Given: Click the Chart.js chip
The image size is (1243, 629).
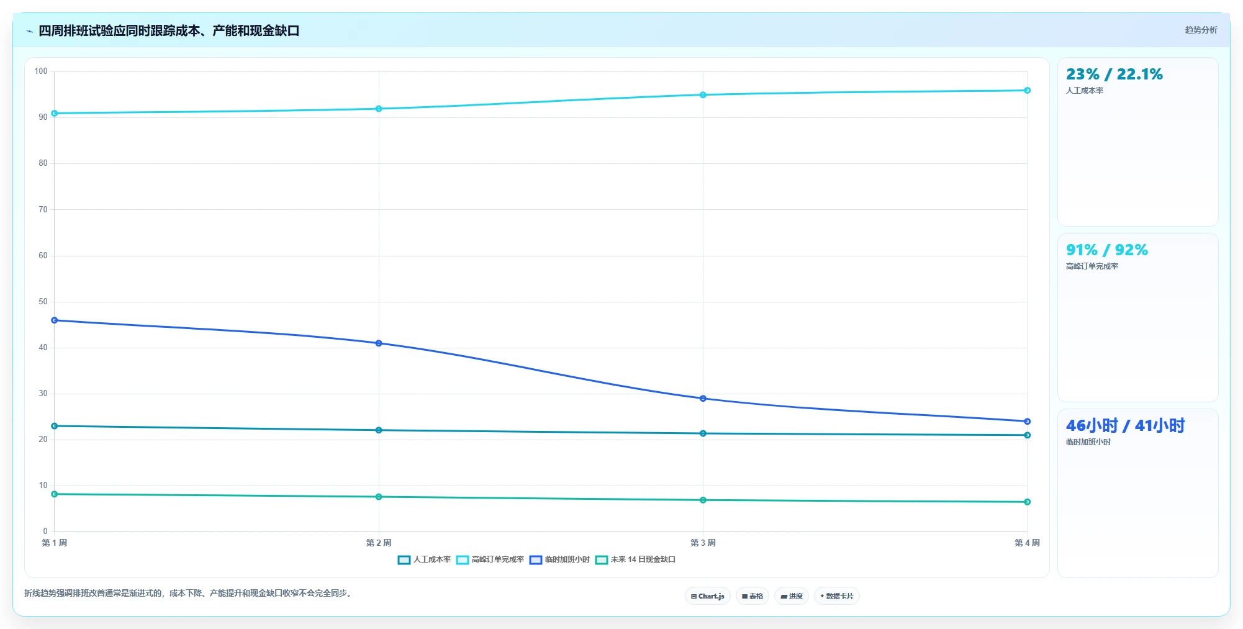Looking at the screenshot, I should [x=708, y=596].
